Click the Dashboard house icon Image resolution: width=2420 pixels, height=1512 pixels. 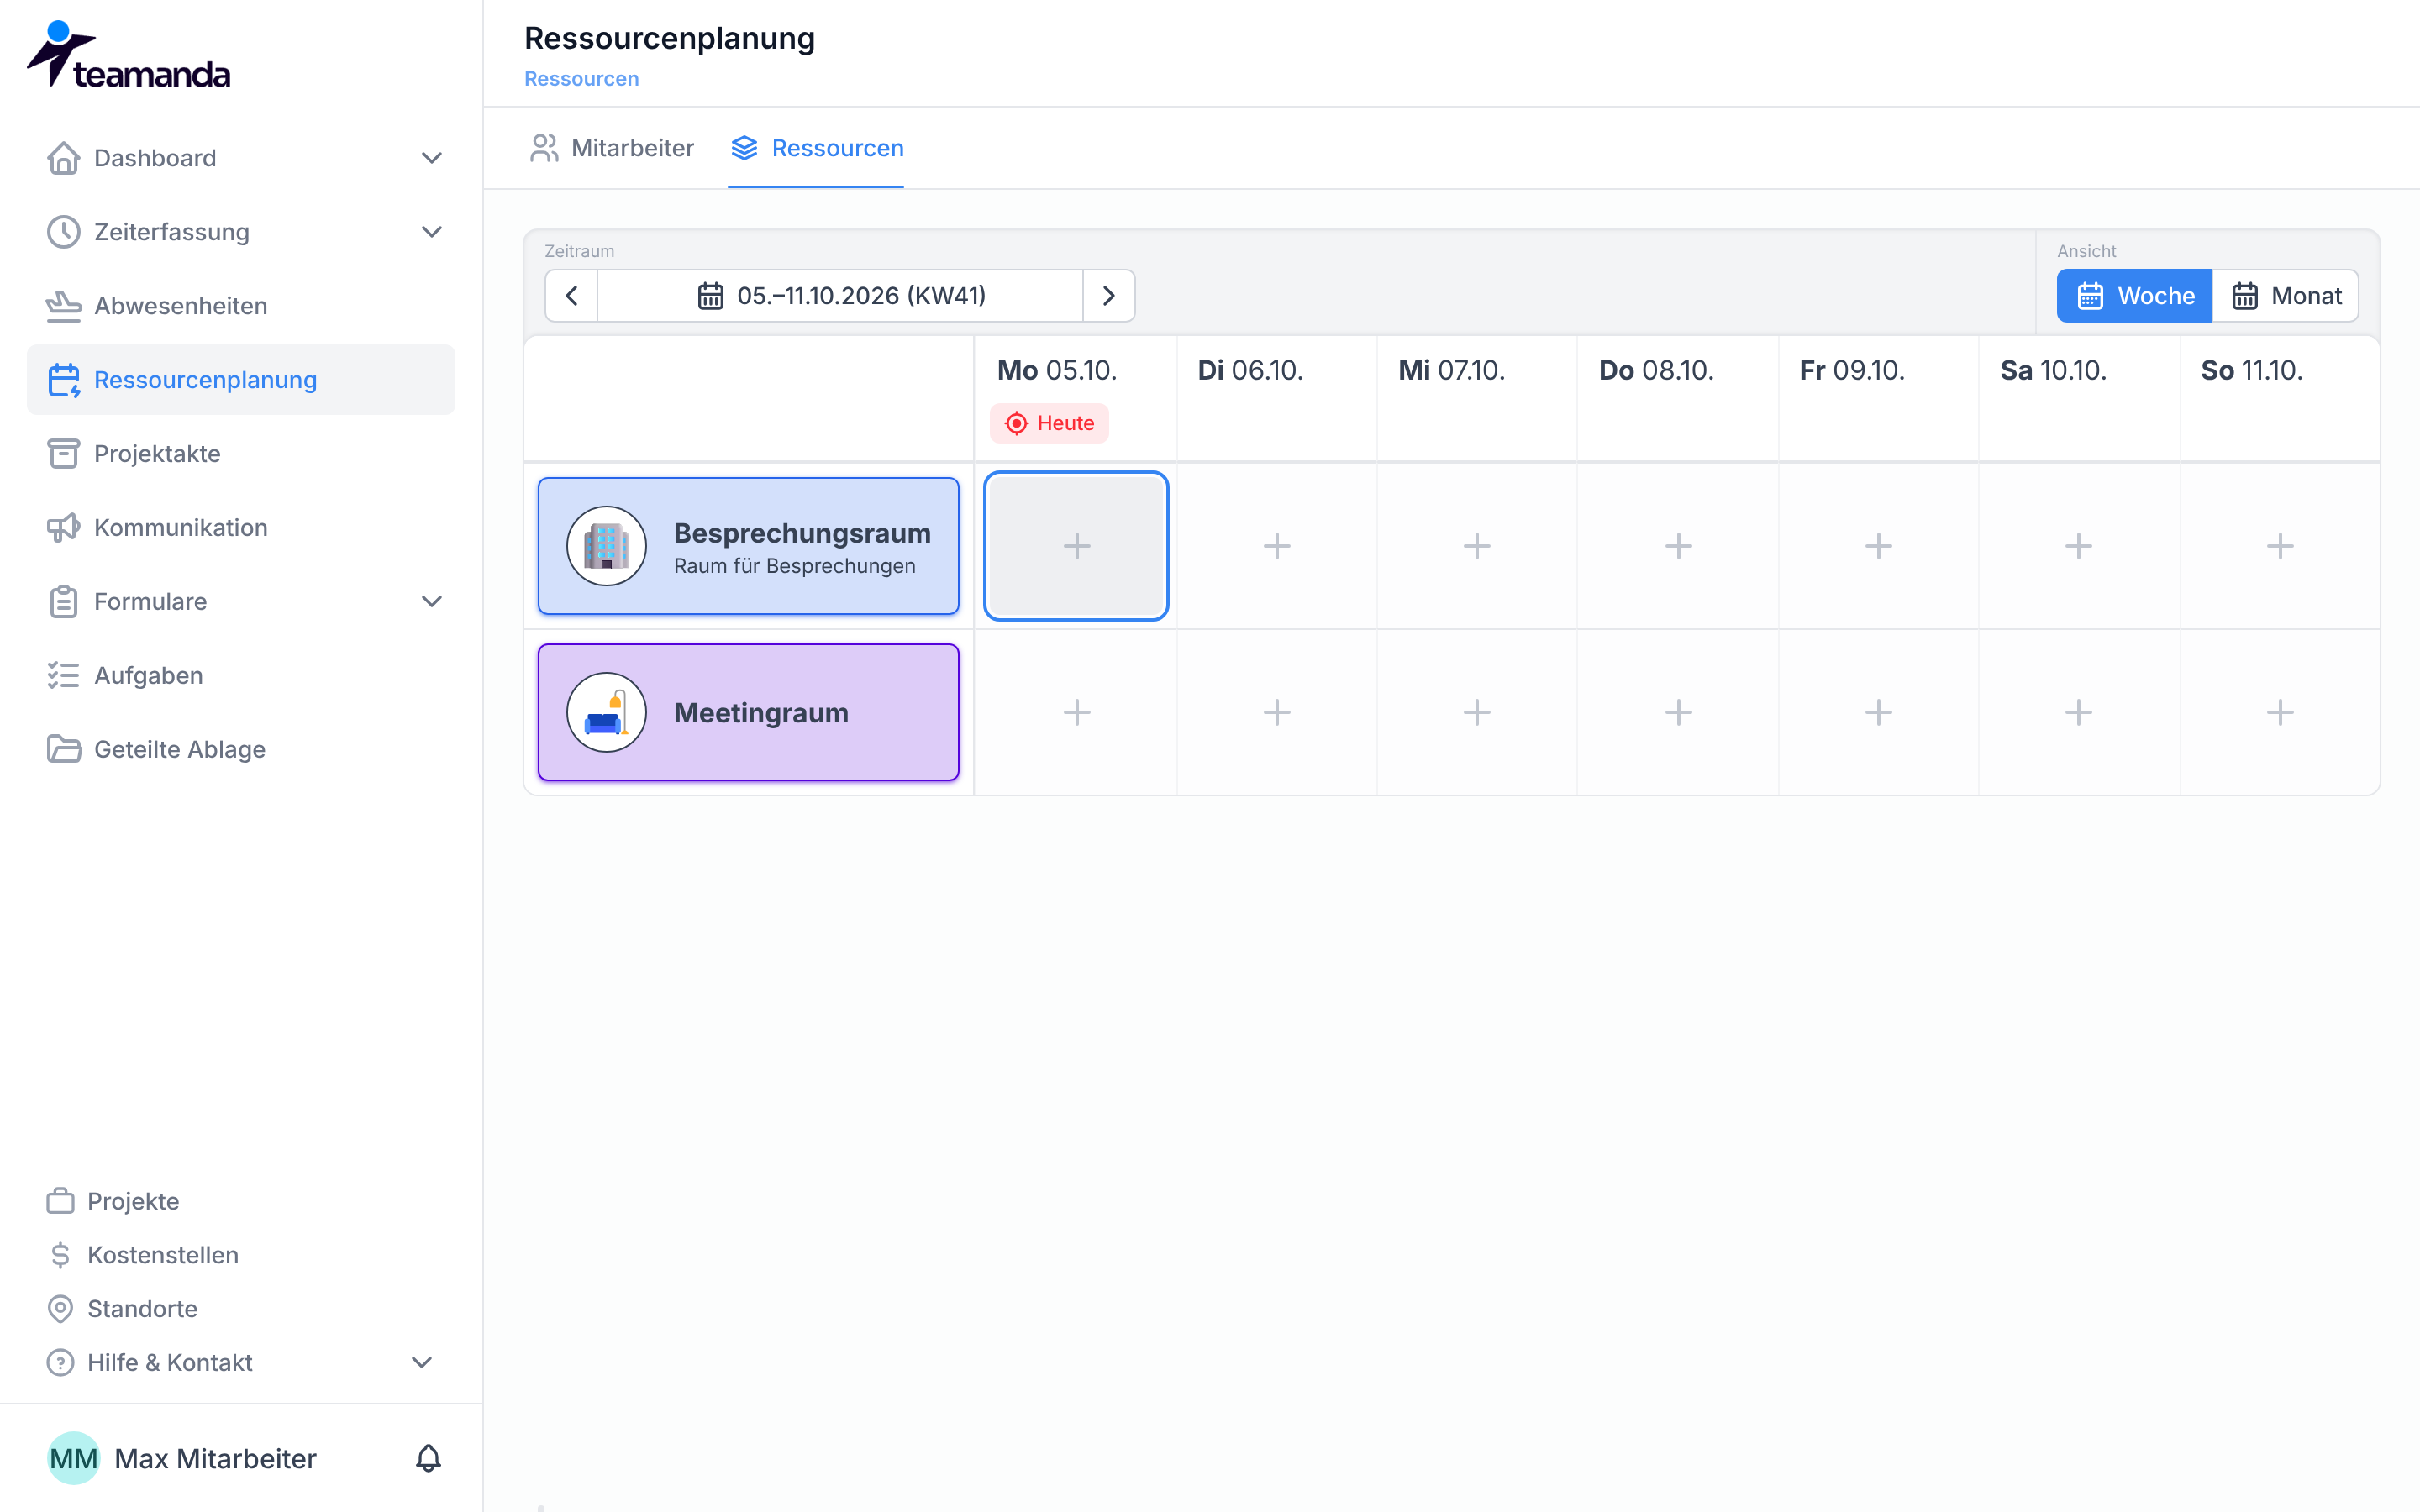[63, 158]
